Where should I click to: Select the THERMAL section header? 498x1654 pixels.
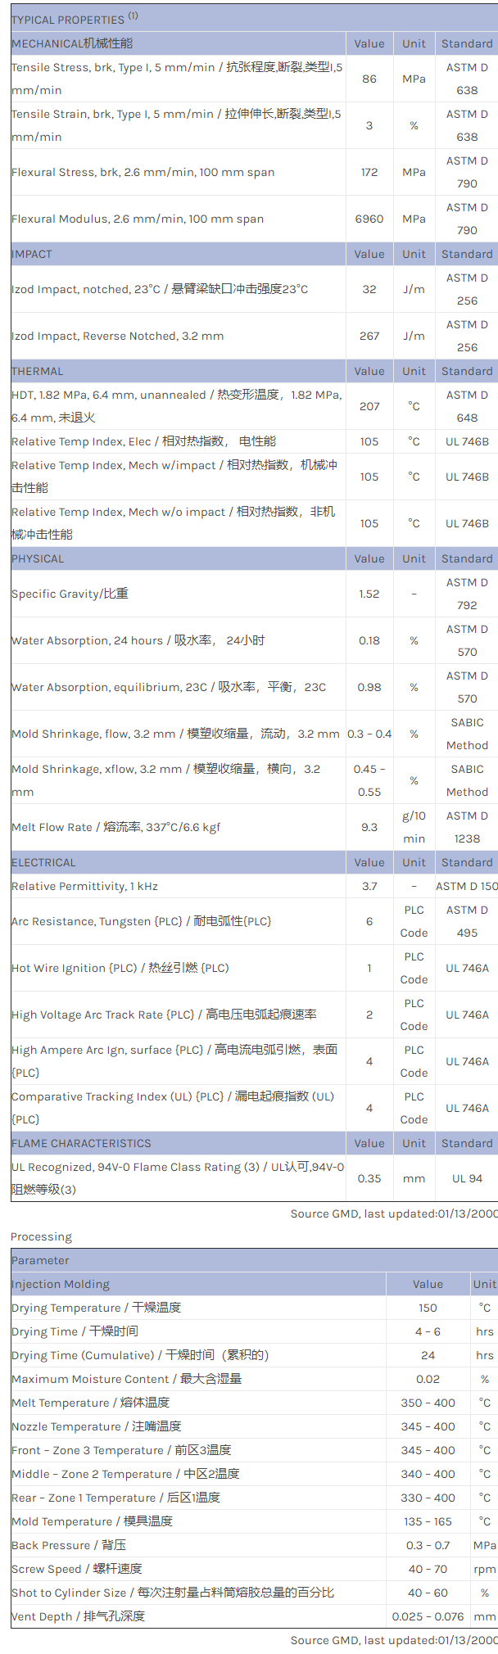pos(38,371)
